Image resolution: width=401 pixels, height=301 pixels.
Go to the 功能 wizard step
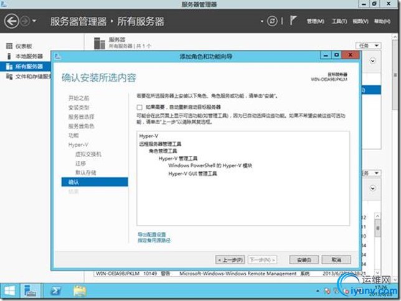tap(73, 135)
